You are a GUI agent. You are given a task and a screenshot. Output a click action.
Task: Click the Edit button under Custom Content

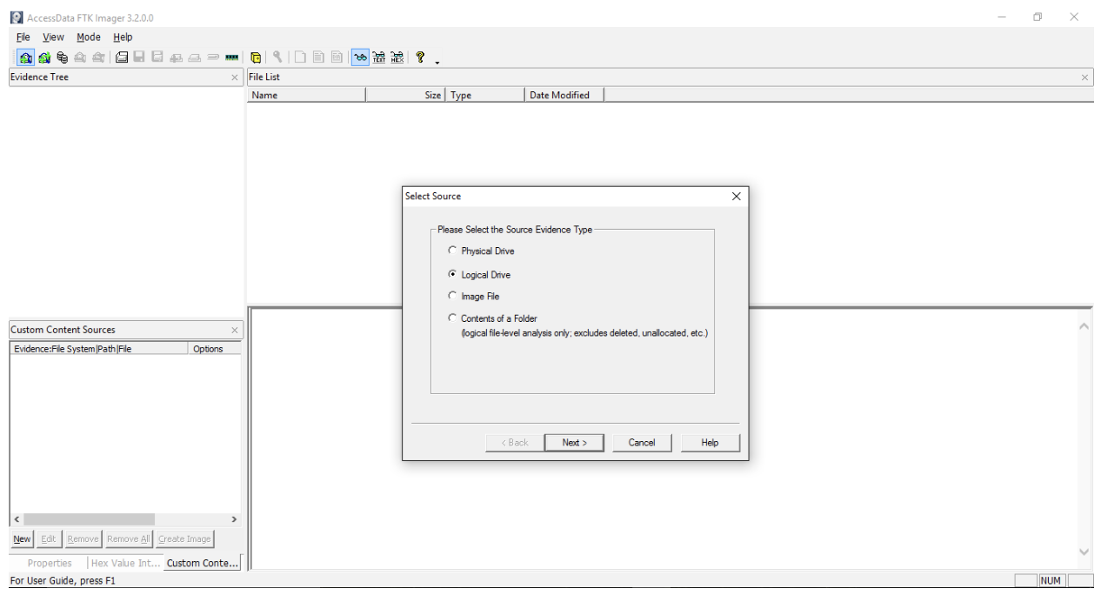[x=49, y=539]
